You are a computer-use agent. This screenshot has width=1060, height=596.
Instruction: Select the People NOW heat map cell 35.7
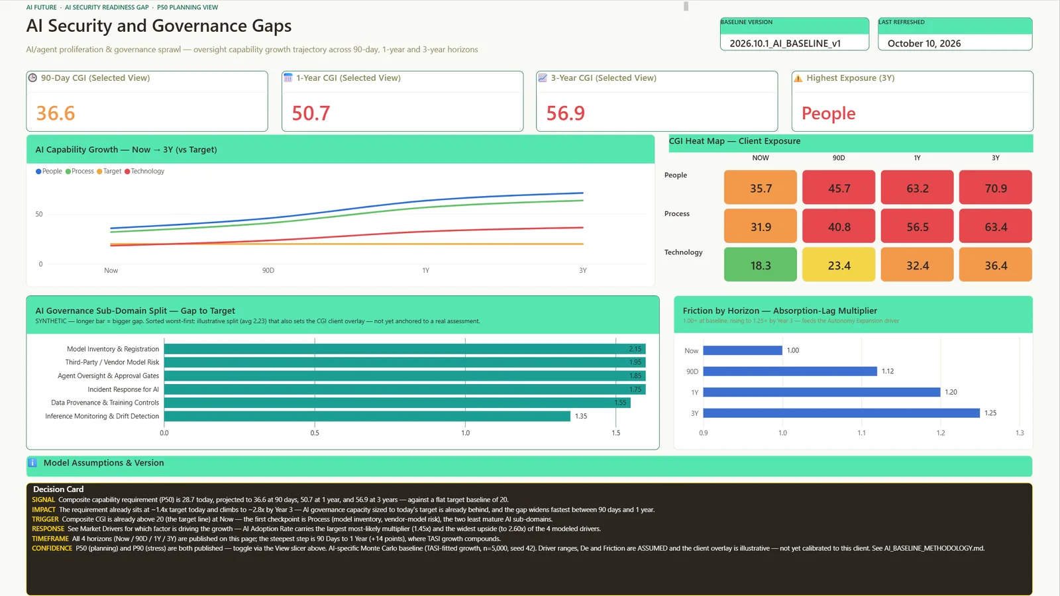point(761,187)
